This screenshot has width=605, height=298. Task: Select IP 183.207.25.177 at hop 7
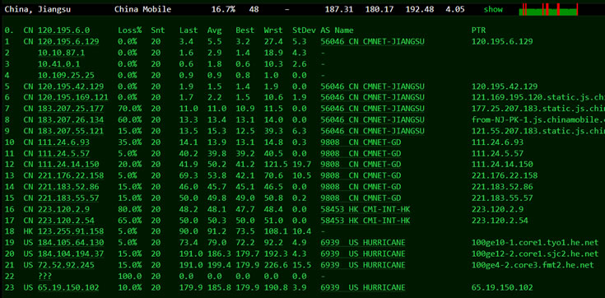click(71, 109)
